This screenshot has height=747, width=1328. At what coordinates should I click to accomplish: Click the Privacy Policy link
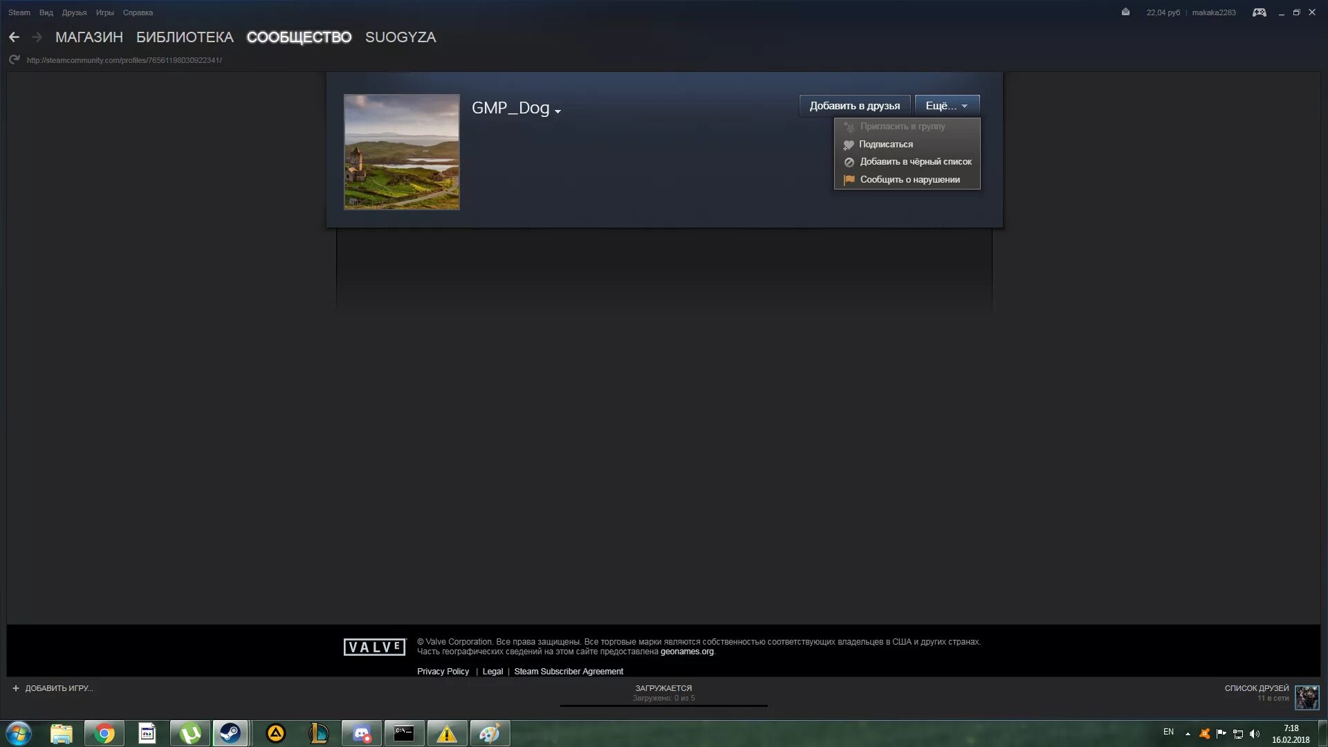click(443, 670)
